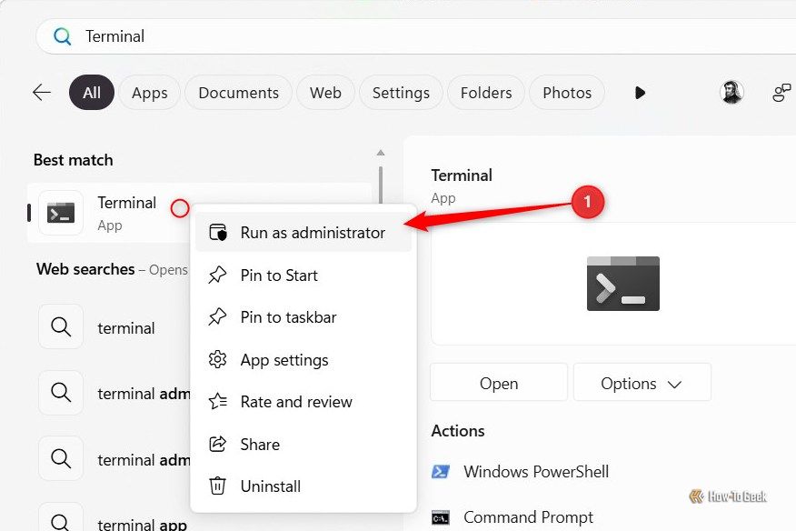Click the pin icon next to Pin to taskbar

coord(217,317)
